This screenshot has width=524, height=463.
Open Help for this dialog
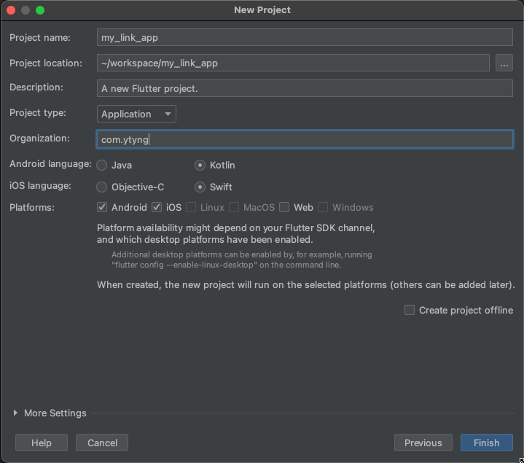point(42,443)
